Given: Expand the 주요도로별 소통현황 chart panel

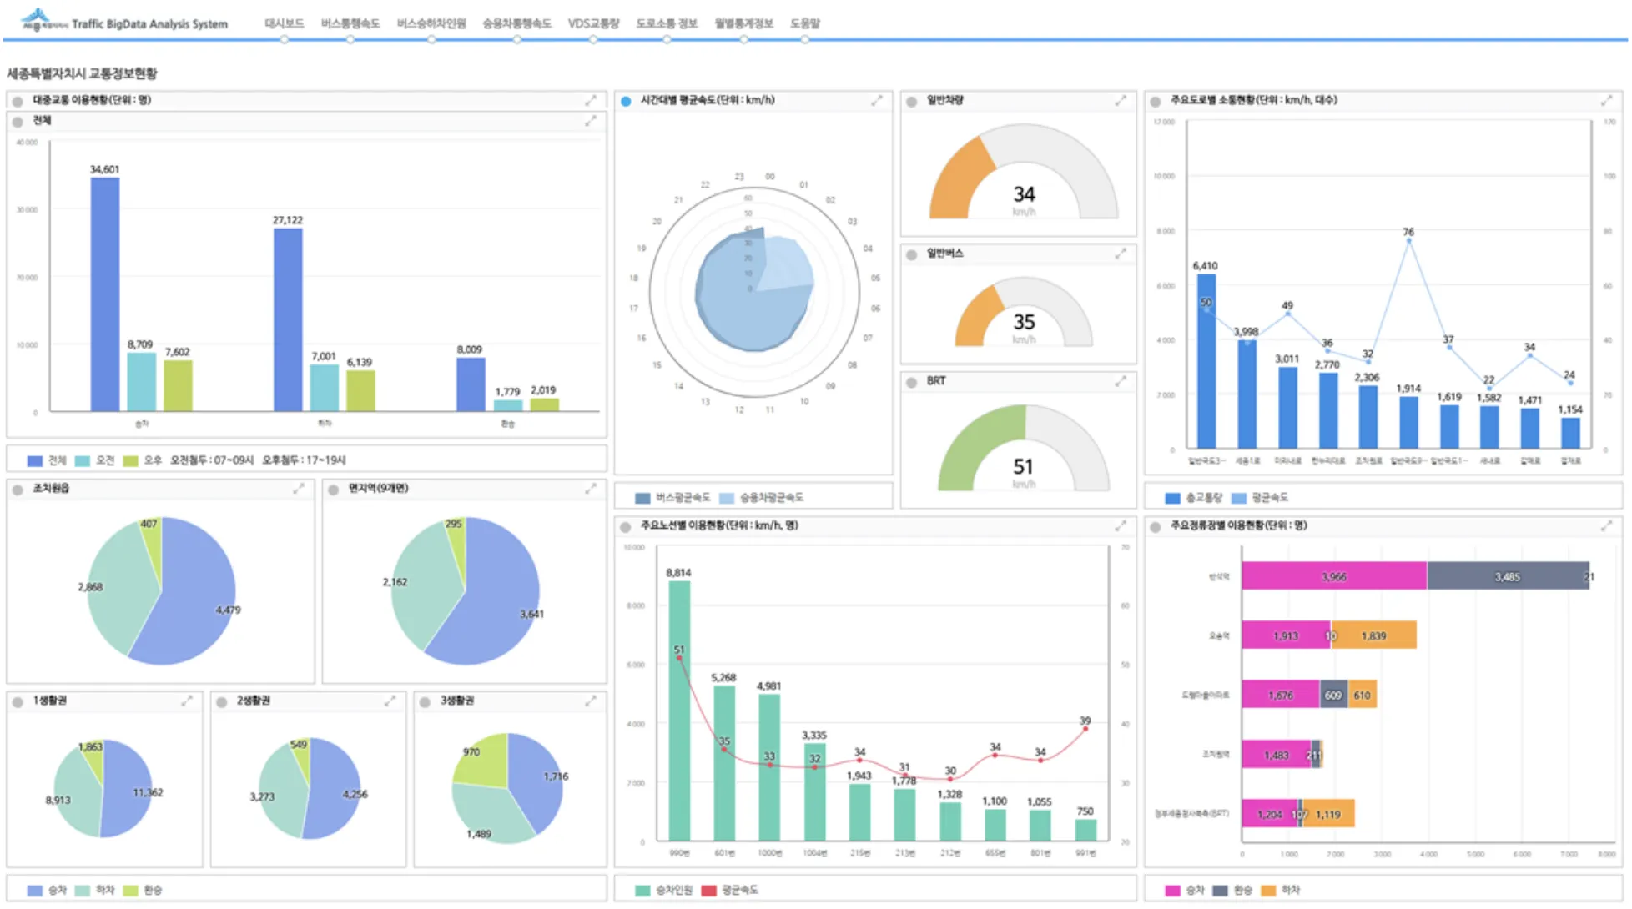Looking at the screenshot, I should click(1606, 100).
